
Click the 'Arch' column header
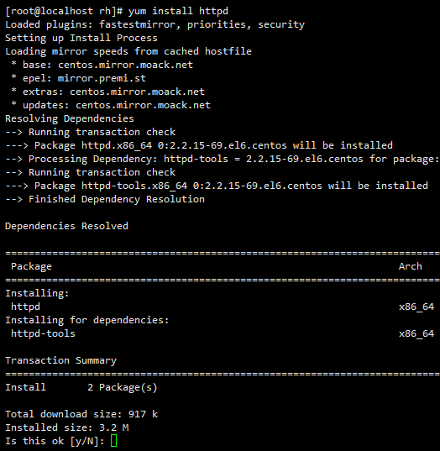point(411,266)
